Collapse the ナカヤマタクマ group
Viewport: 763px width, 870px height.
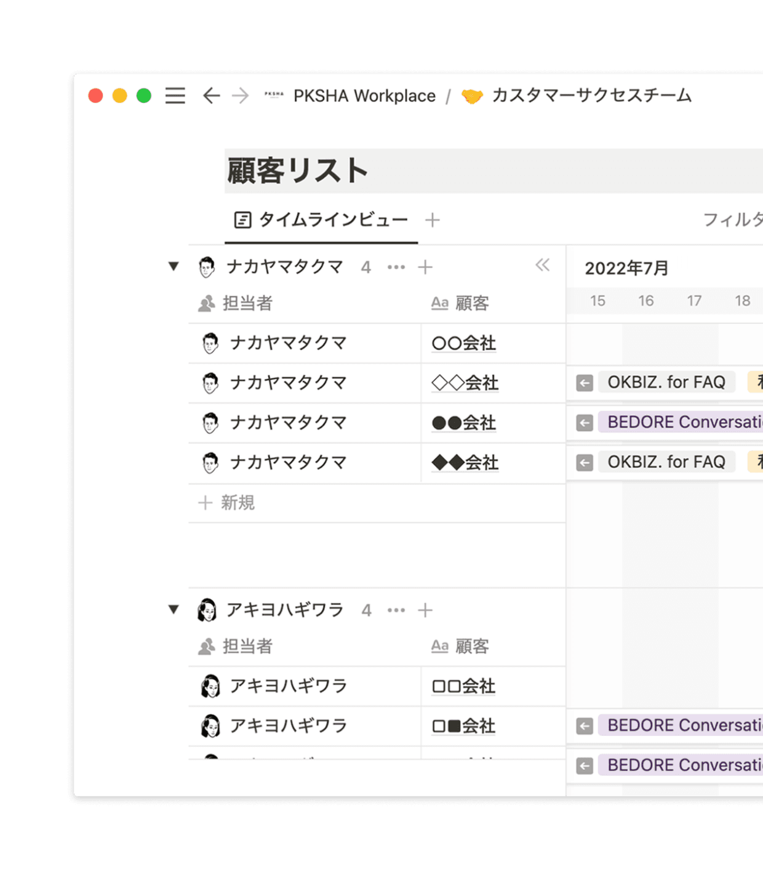174,266
